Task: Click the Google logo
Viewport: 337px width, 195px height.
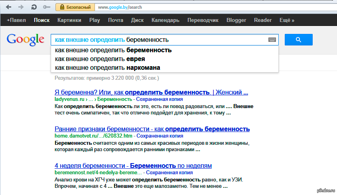Action: click(x=25, y=39)
